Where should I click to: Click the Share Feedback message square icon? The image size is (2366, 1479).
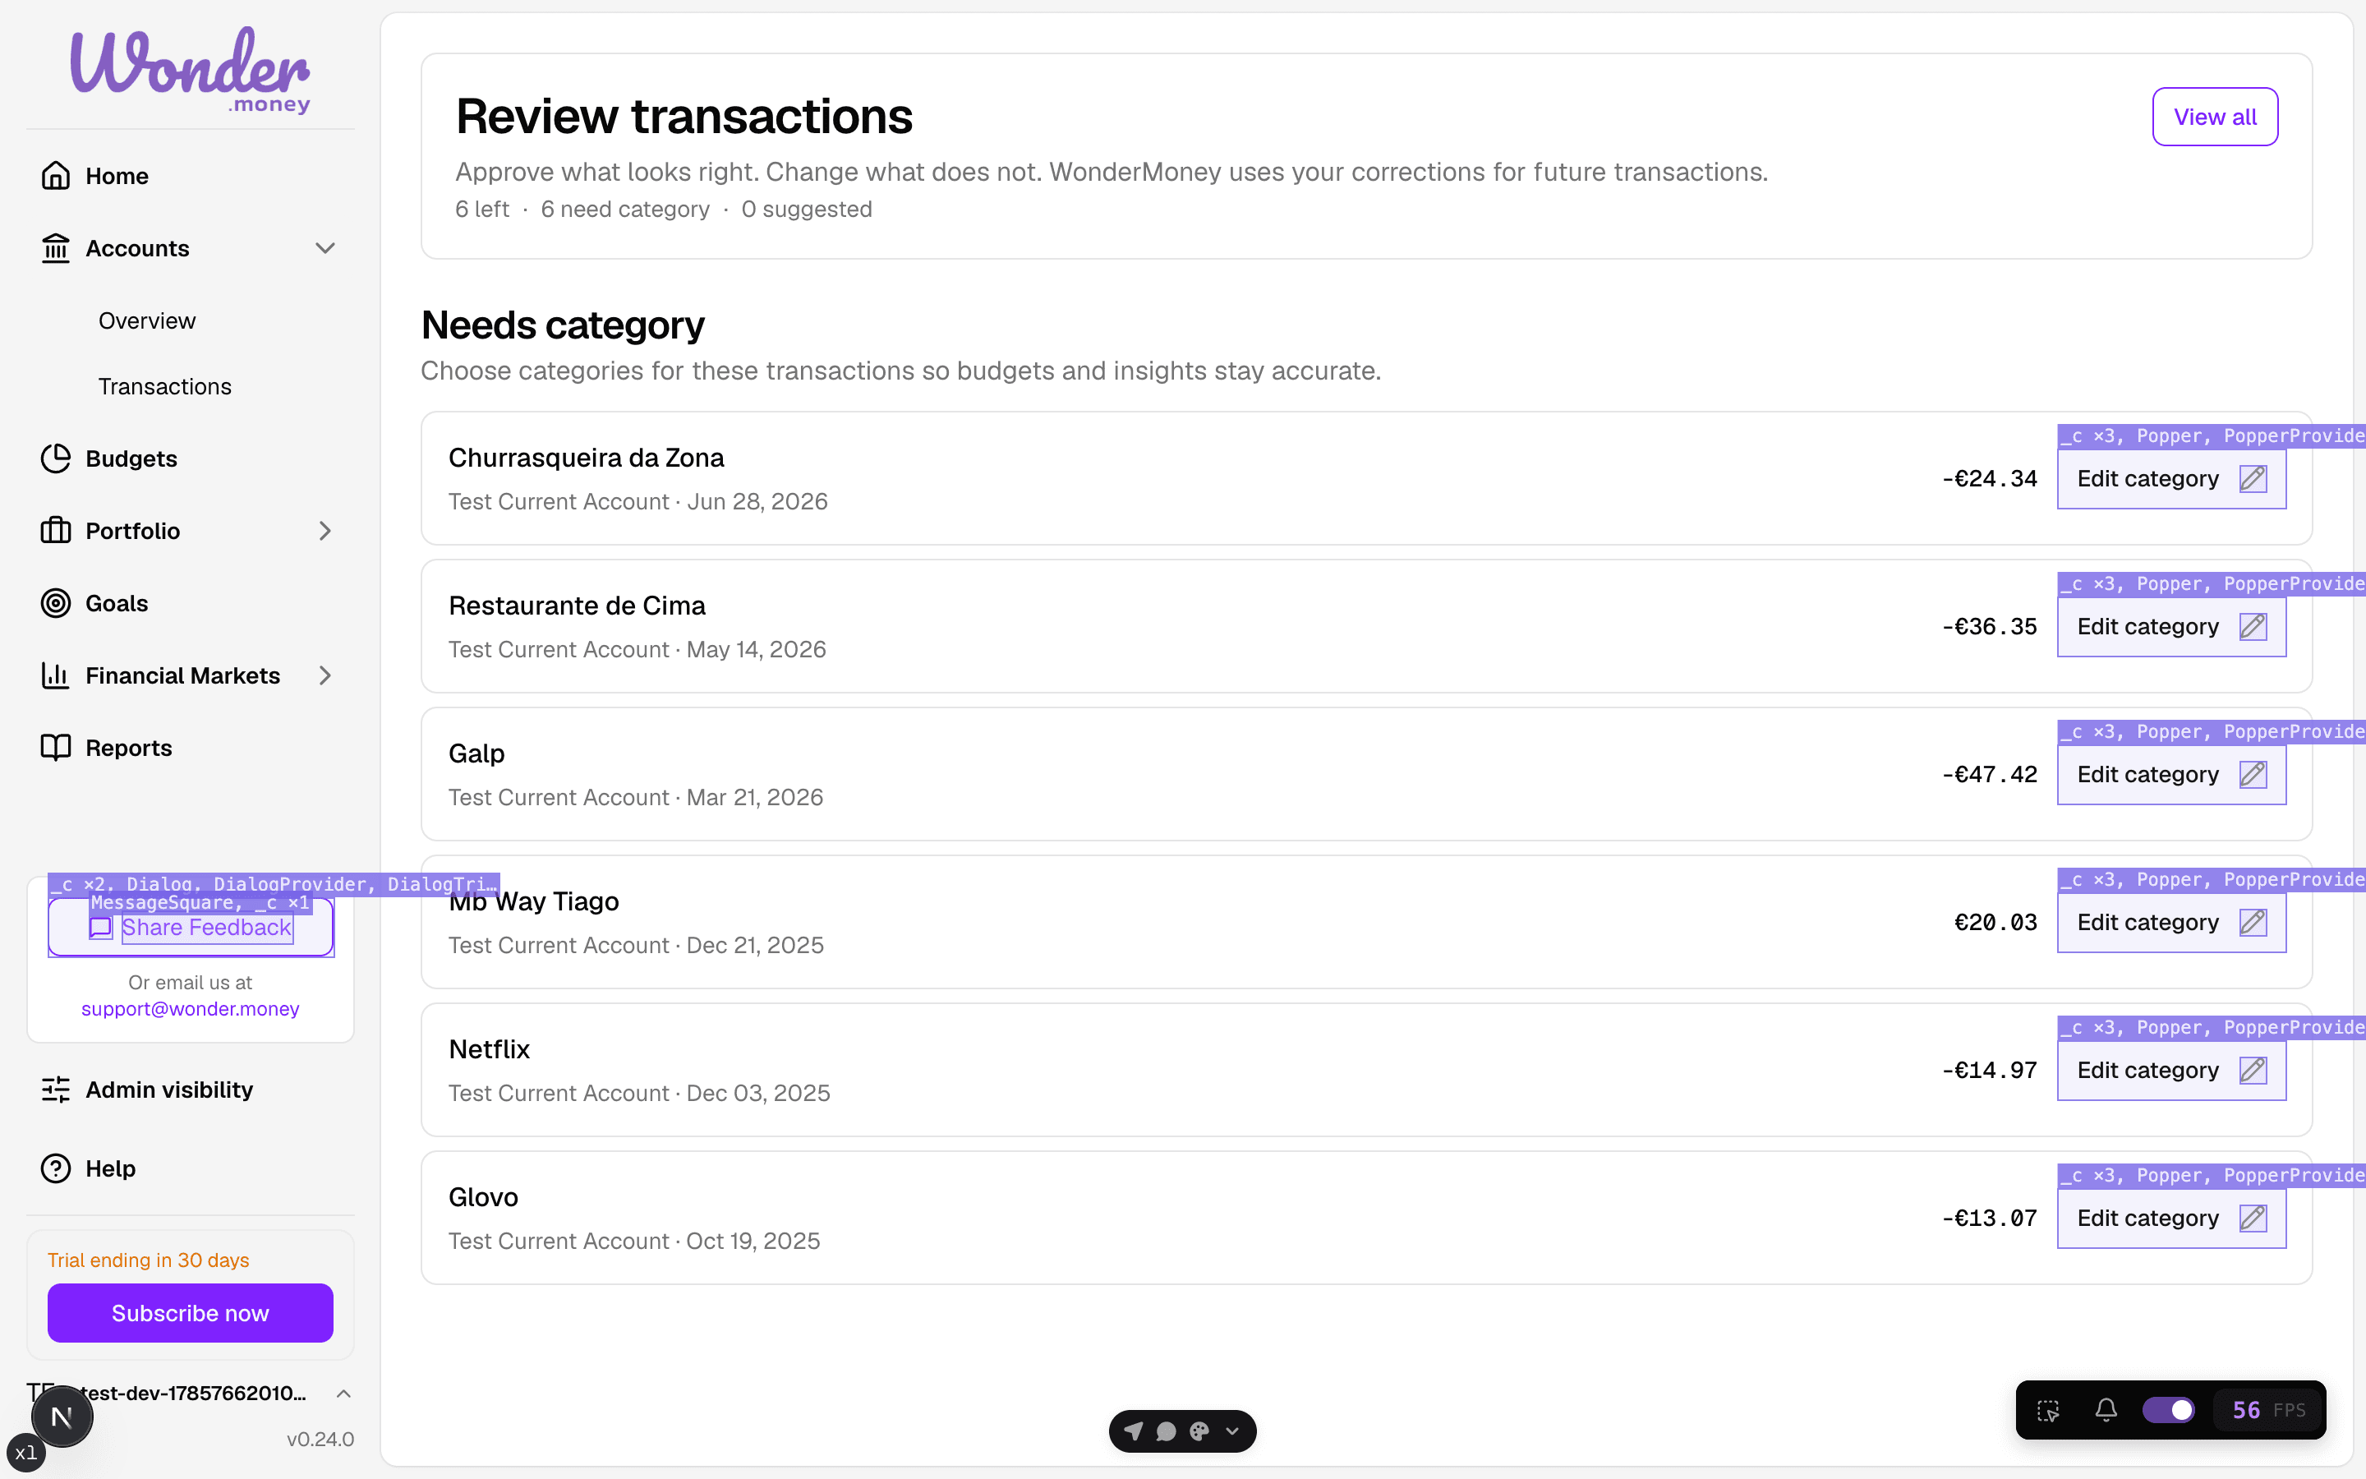[101, 928]
